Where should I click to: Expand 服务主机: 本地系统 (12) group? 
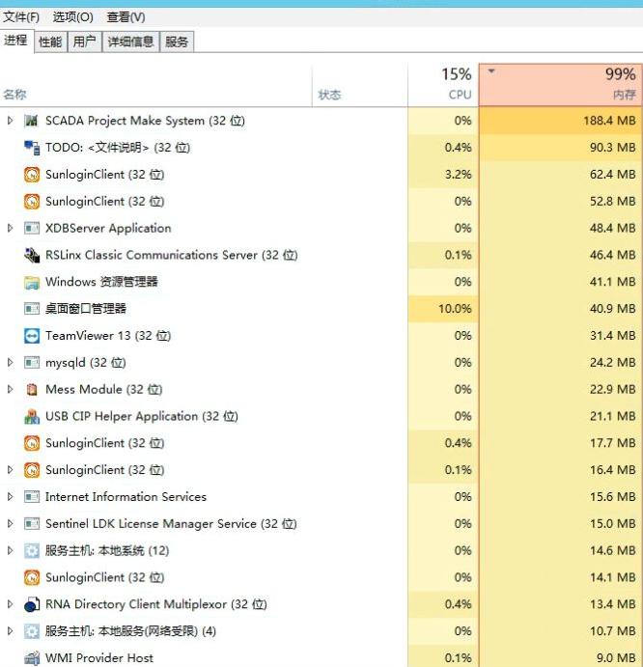(x=11, y=550)
